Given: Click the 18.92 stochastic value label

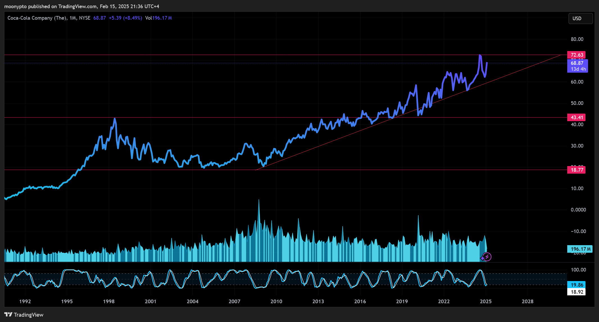Looking at the screenshot, I should [x=576, y=292].
